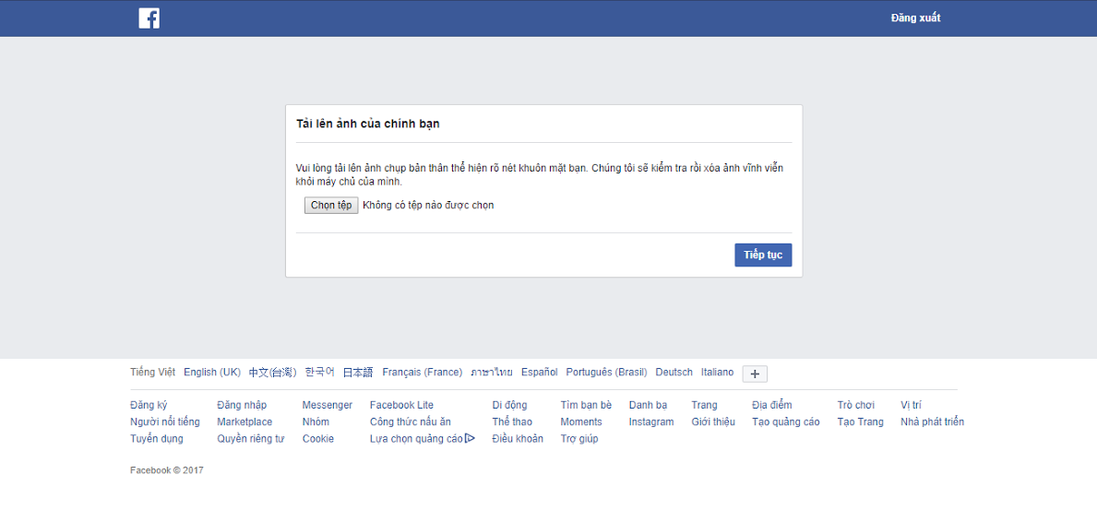Click the Chọn tệp file button
The height and width of the screenshot is (522, 1097).
tap(331, 205)
